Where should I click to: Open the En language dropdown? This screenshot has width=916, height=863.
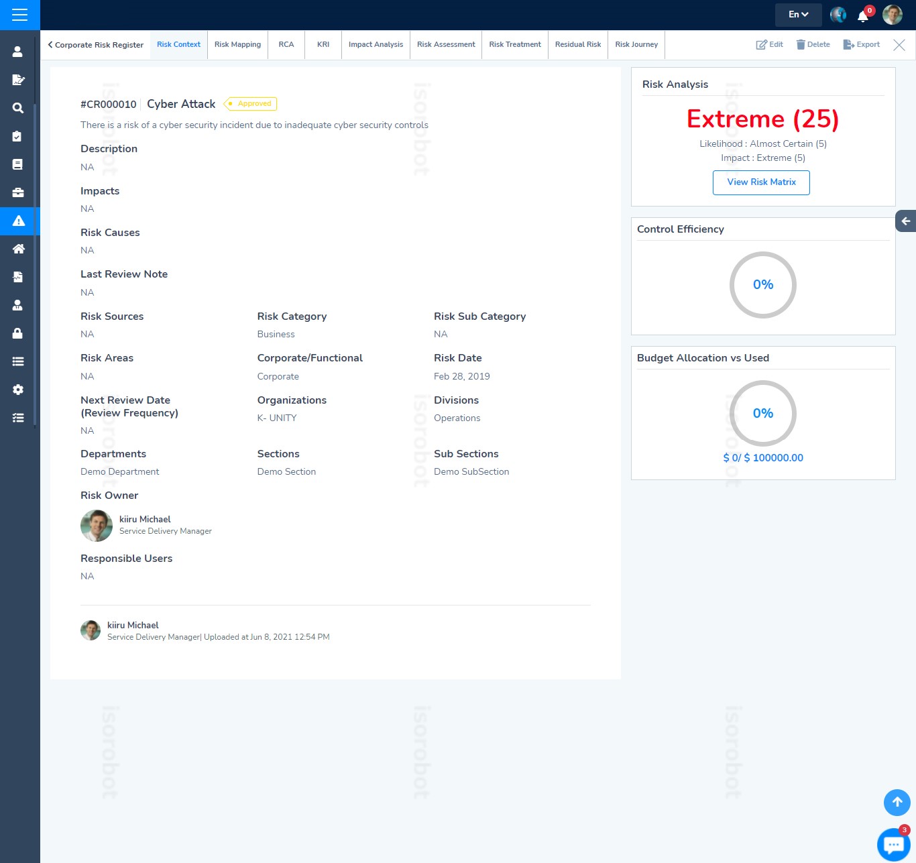pos(798,14)
